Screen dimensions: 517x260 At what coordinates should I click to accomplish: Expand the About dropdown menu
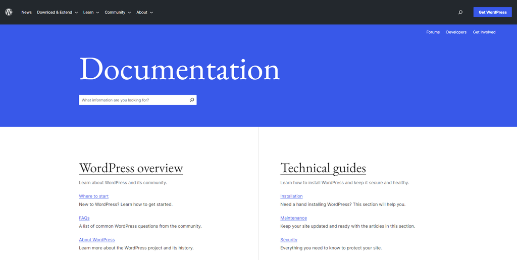[x=144, y=12]
